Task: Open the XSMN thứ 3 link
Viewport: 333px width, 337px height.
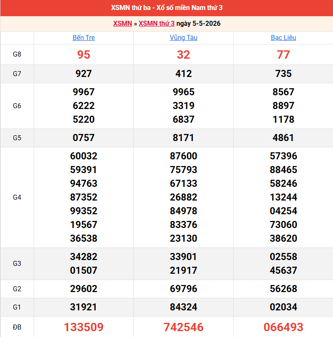Action: tap(156, 23)
